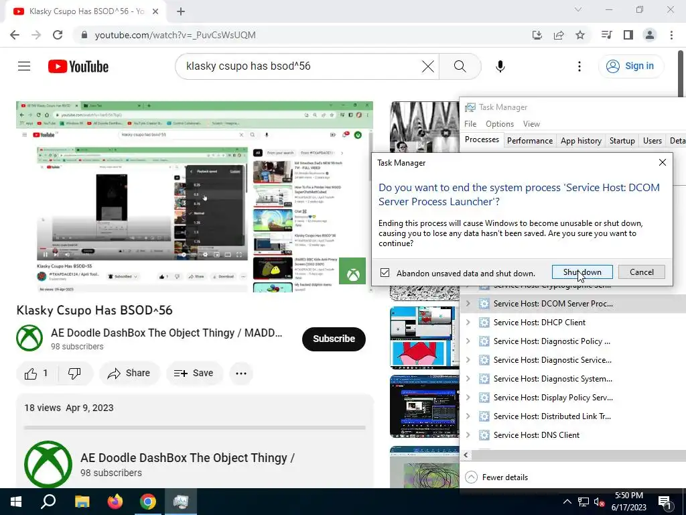Open the notification center icon
This screenshot has width=686, height=515.
tap(665, 502)
